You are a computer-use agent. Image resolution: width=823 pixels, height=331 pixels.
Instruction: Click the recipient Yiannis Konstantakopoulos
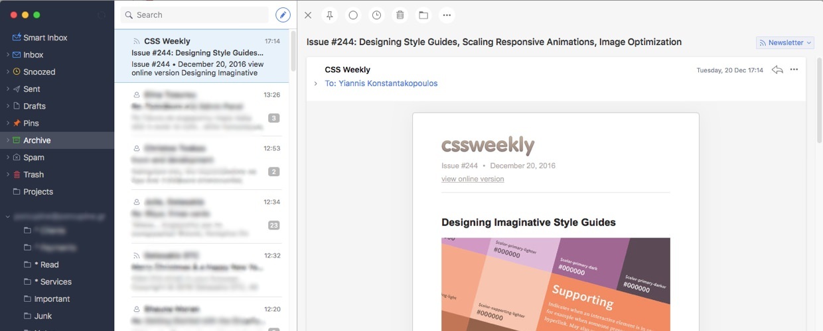point(388,83)
